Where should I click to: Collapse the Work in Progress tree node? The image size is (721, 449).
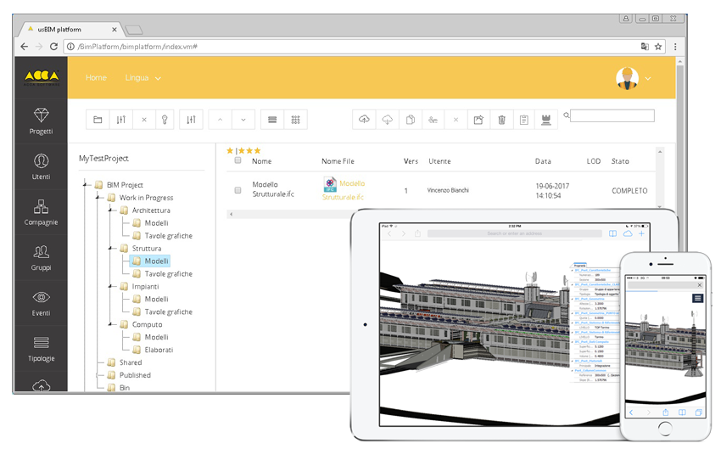click(x=98, y=198)
